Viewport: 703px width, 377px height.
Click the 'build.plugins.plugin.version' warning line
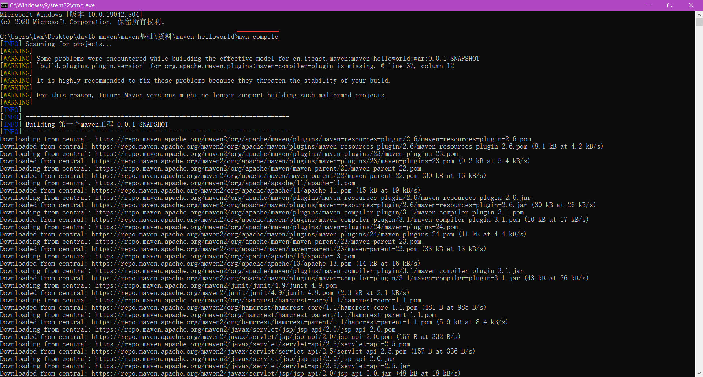[x=227, y=66]
